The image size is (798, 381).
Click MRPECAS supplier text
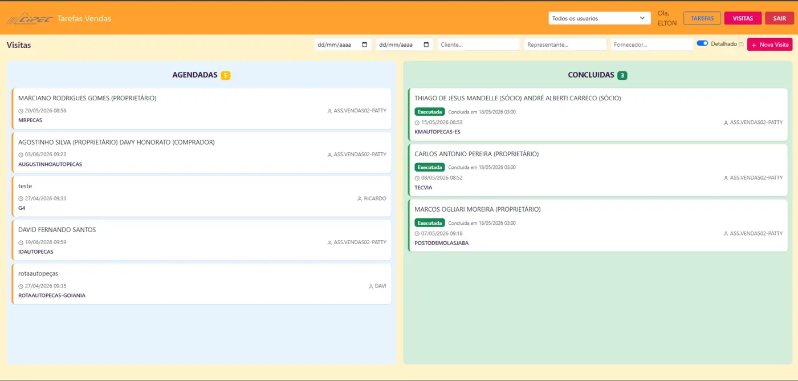pyautogui.click(x=30, y=120)
